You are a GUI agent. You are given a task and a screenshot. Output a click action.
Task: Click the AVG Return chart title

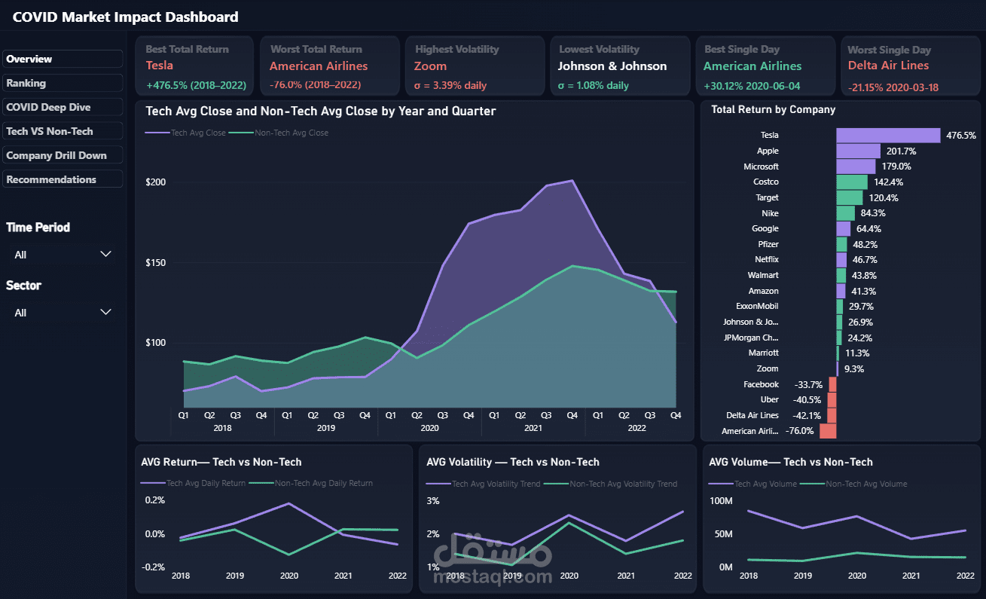click(x=221, y=462)
